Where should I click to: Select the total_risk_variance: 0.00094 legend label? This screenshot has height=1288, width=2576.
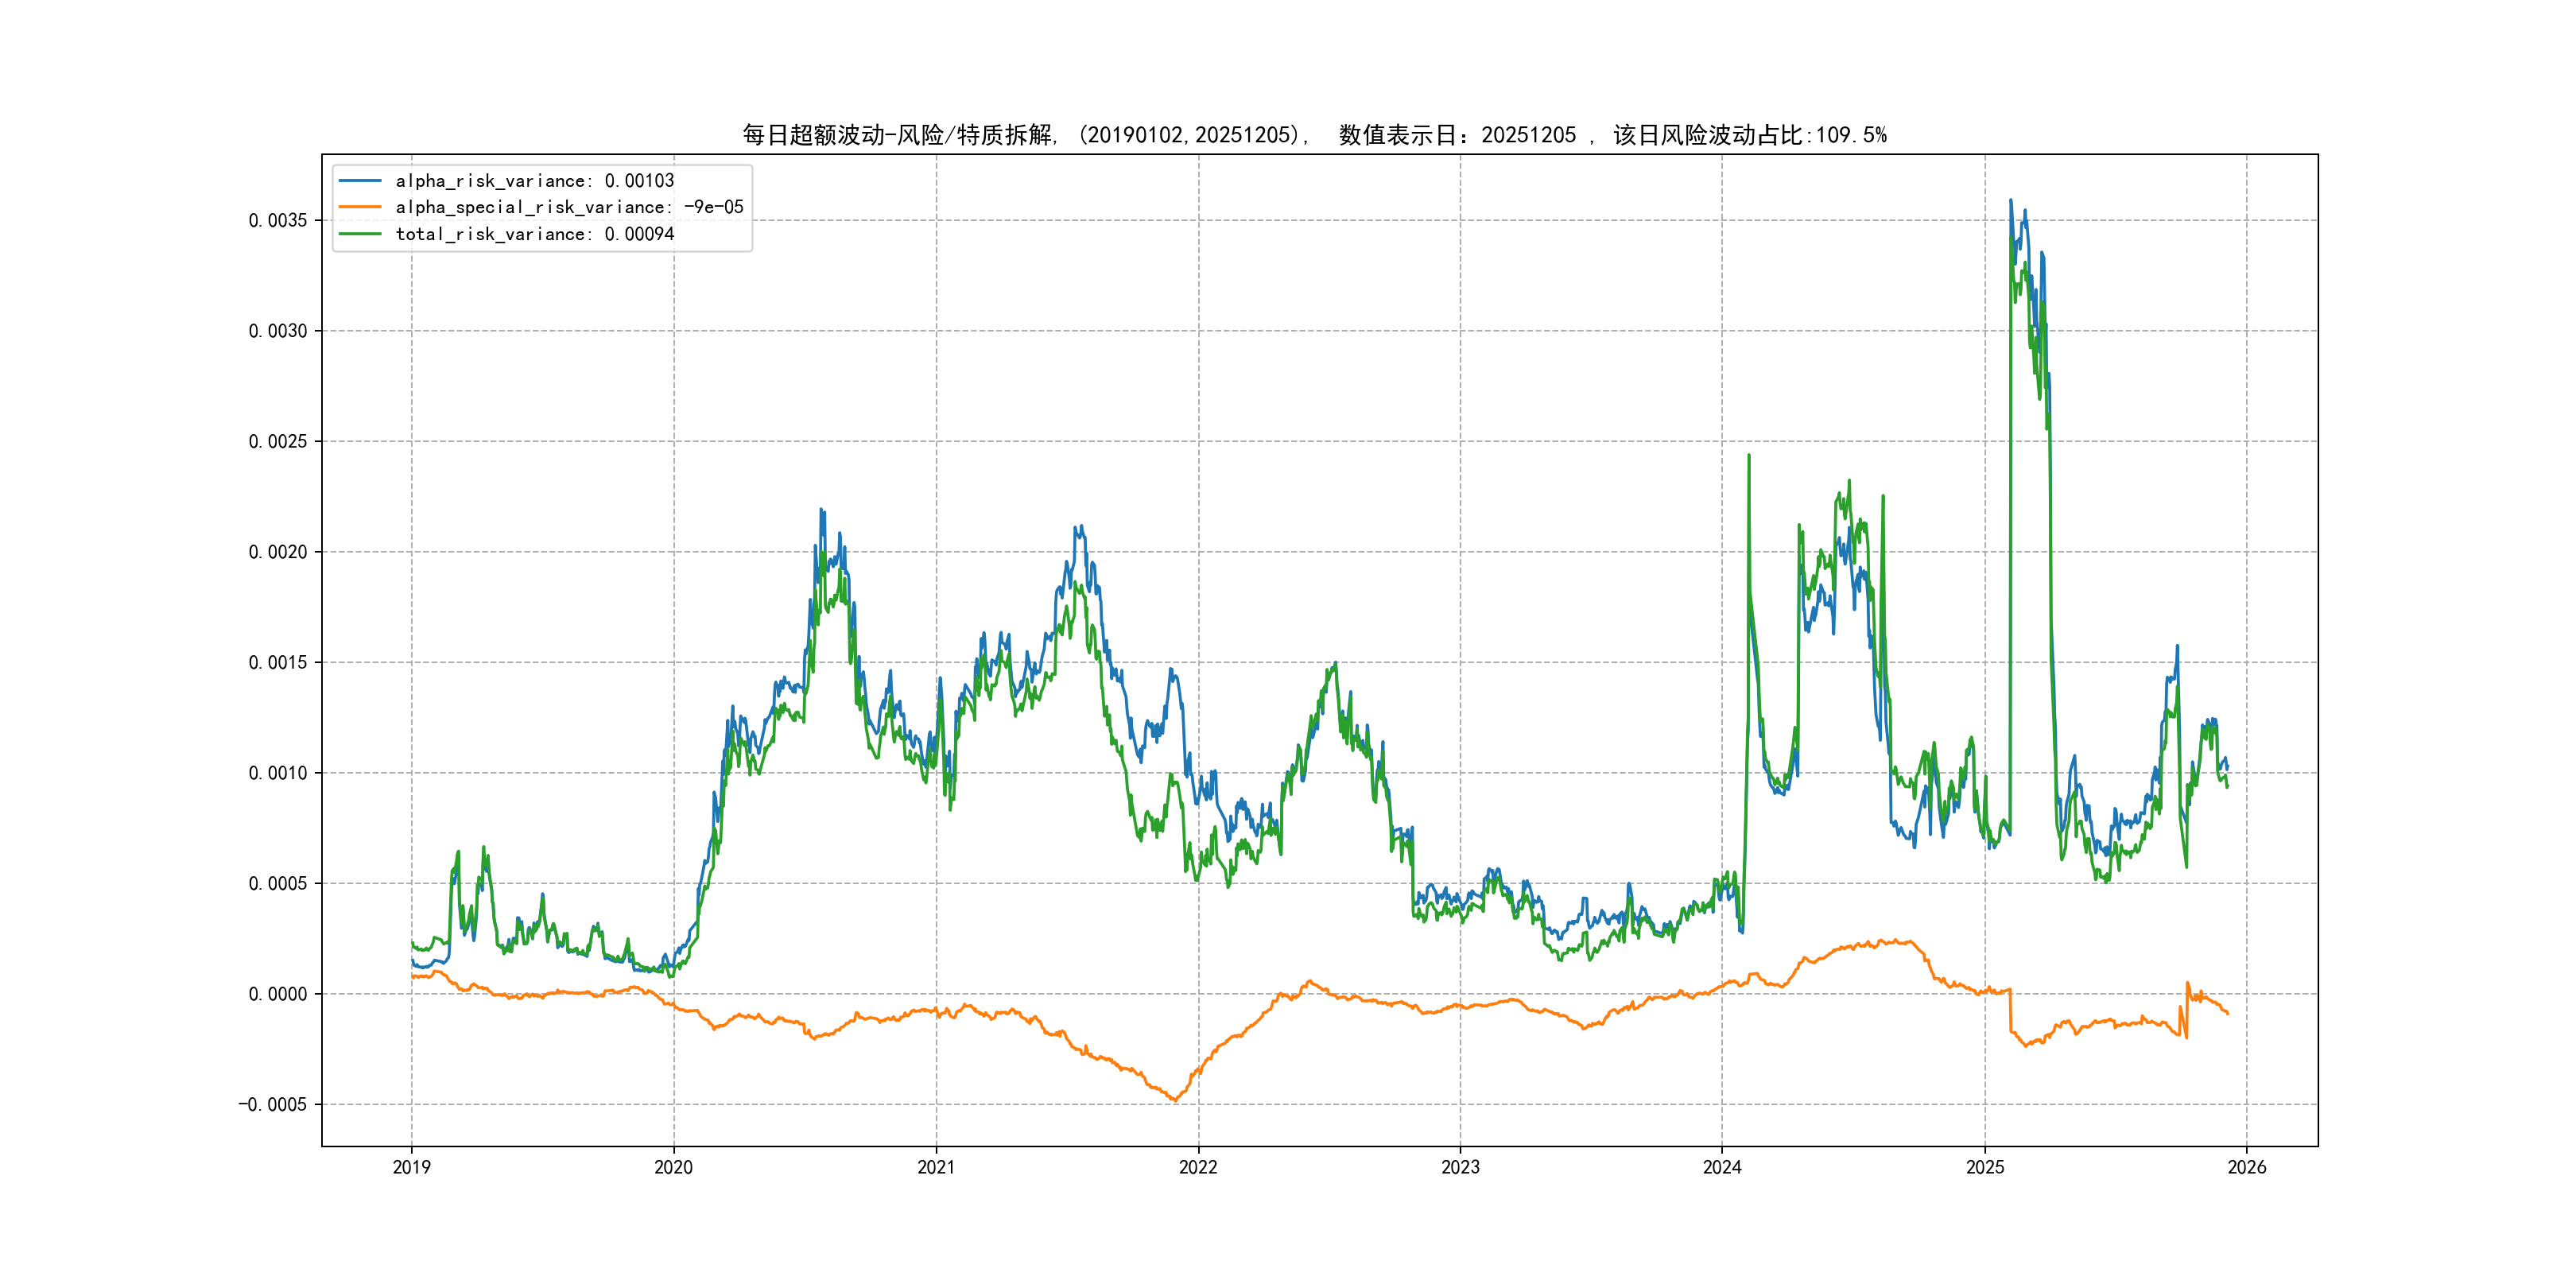point(535,234)
